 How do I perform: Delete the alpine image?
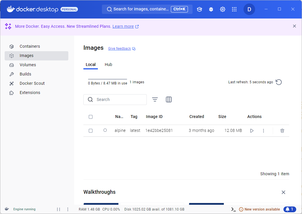click(282, 131)
